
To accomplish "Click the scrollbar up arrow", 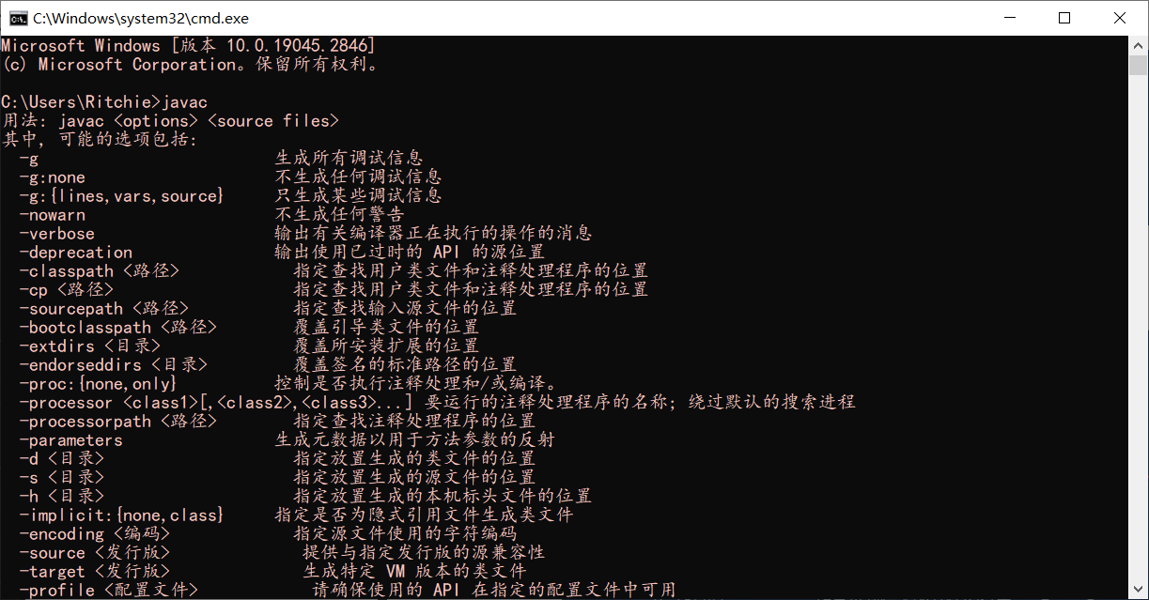I will [1139, 45].
